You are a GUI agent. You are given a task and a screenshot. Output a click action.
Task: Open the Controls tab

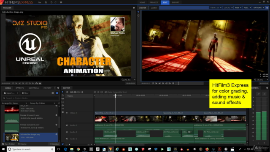tap(34, 88)
